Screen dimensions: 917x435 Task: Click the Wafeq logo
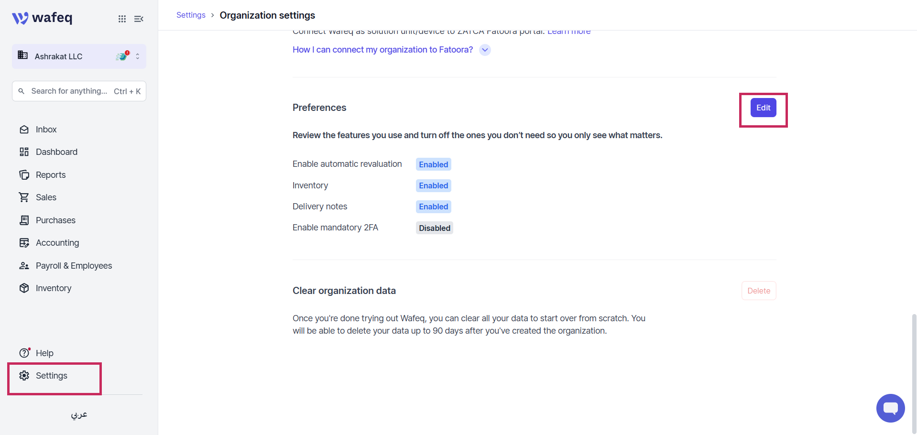click(x=42, y=18)
